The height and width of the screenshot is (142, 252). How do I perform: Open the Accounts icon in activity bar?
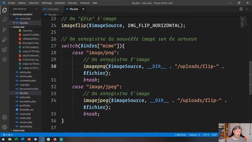coord(4,118)
